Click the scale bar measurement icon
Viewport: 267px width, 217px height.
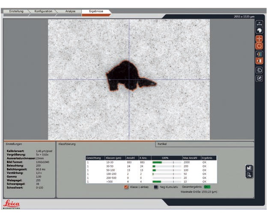click(x=259, y=24)
